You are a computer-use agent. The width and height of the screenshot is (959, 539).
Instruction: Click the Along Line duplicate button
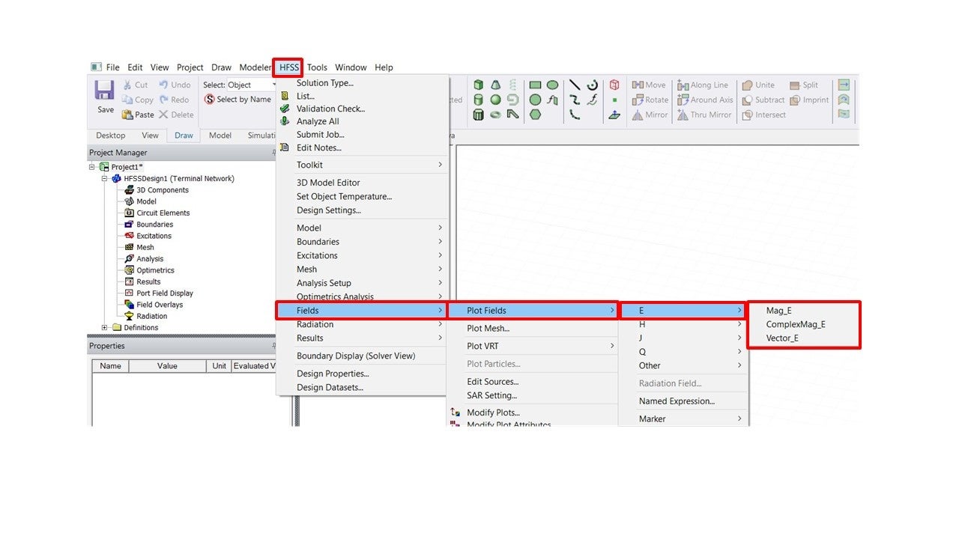(x=703, y=85)
